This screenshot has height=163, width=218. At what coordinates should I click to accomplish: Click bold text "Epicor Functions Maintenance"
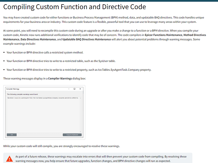tap(164, 35)
